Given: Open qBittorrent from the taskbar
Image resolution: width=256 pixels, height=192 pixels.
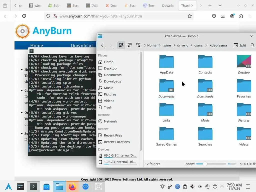Looking at the screenshot, I should pos(85,186).
